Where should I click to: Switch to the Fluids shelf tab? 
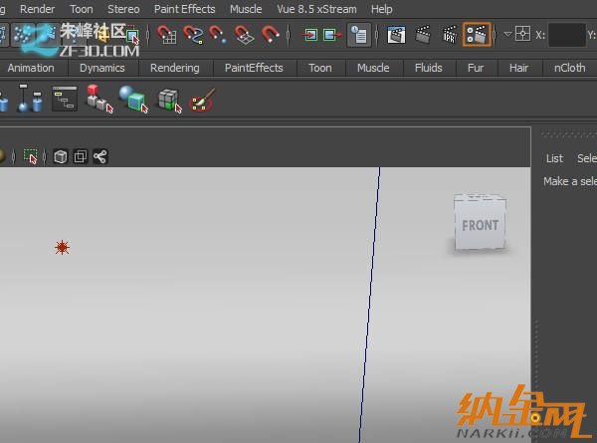tap(428, 68)
